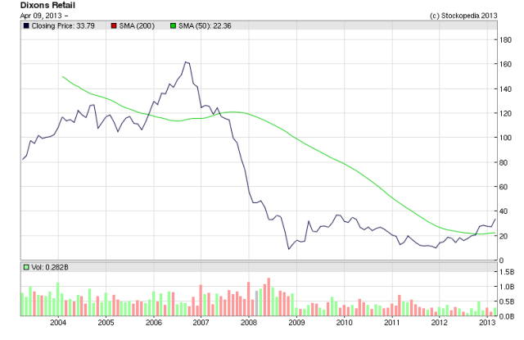
Task: Click the dark blue Closing Price legend swatch
Action: (x=26, y=25)
